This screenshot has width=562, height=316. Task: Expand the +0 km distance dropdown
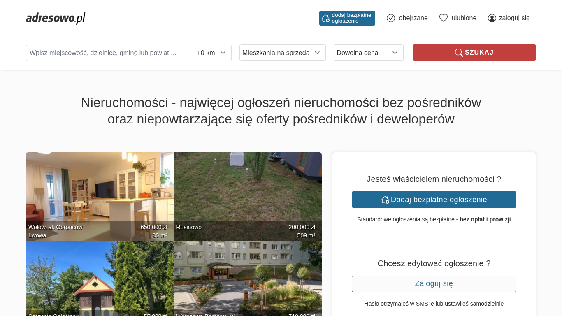tap(211, 53)
